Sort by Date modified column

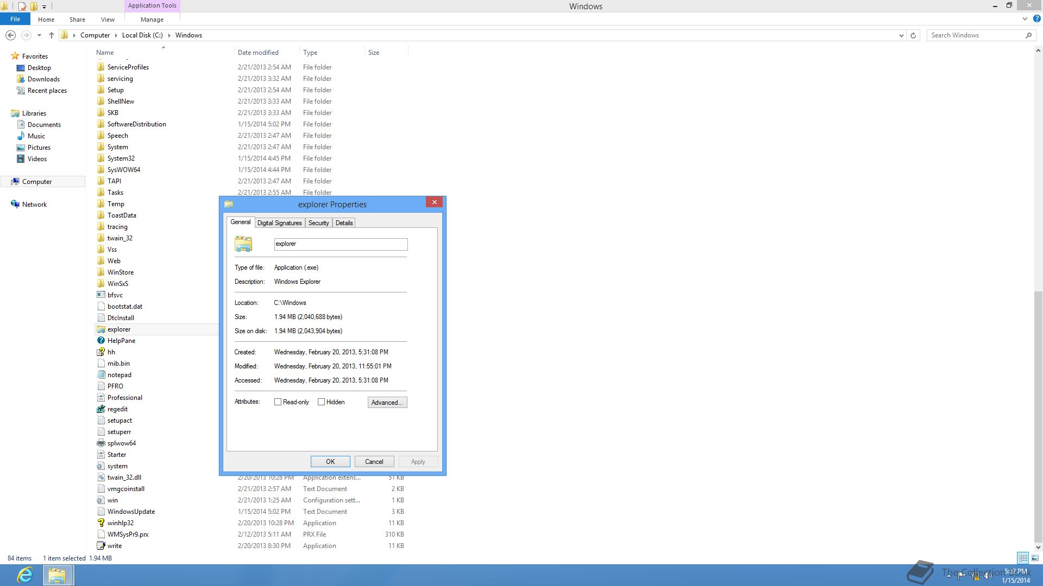point(258,53)
